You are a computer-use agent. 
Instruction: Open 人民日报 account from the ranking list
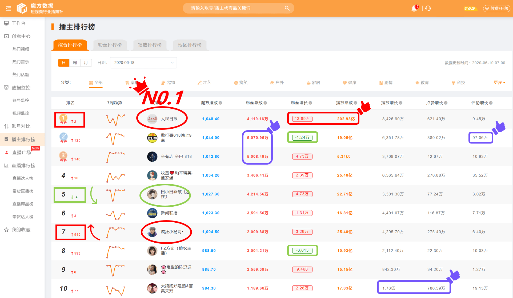pyautogui.click(x=170, y=119)
